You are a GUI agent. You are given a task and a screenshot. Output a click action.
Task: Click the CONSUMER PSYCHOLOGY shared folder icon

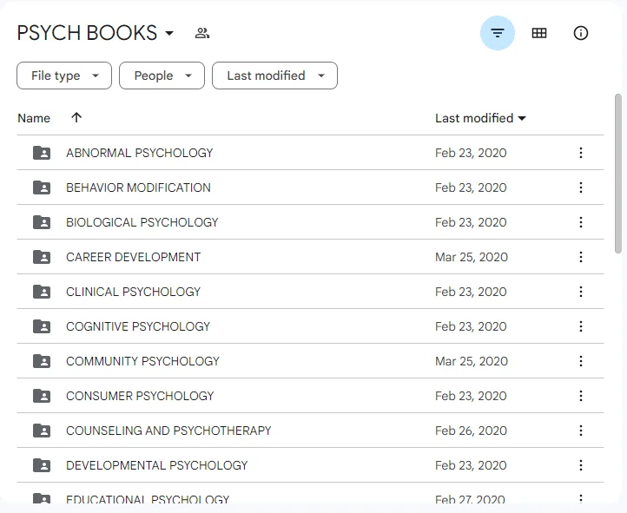click(x=42, y=396)
